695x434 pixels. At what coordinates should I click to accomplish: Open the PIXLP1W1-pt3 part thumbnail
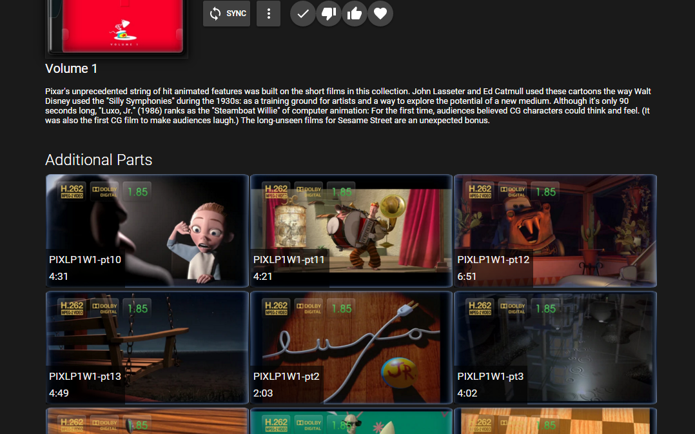coord(555,347)
